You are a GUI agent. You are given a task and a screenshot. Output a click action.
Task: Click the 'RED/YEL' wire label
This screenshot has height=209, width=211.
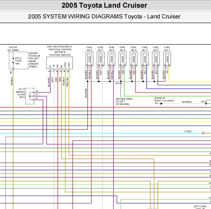point(67,82)
